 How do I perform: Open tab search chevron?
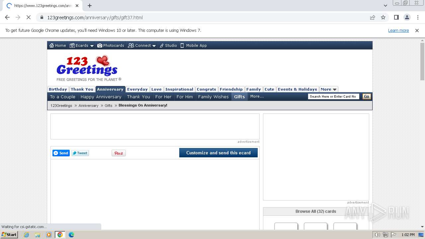(x=385, y=6)
